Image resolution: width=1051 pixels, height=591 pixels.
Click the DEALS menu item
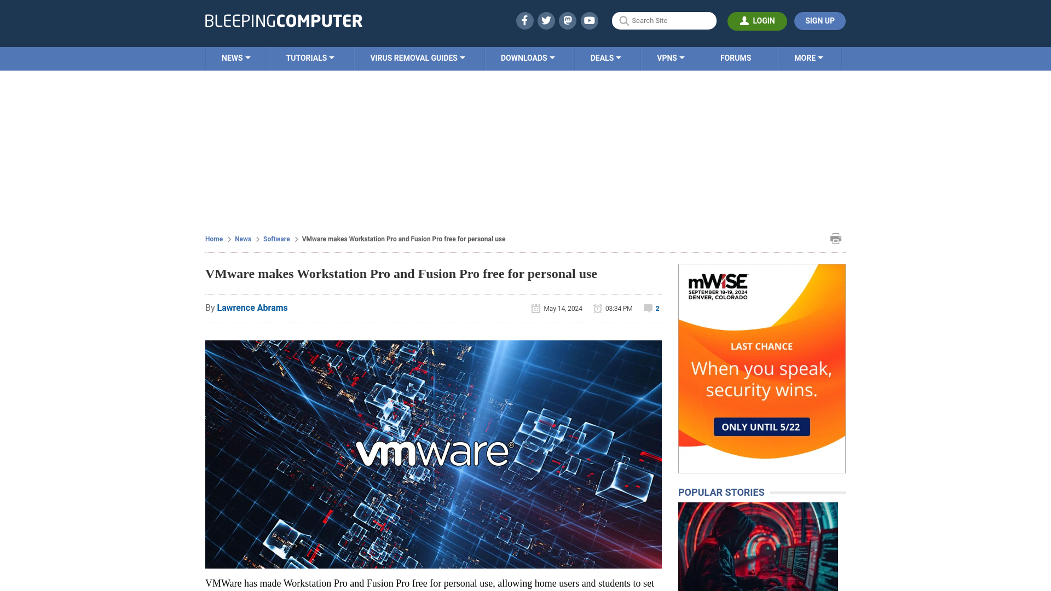pos(605,59)
